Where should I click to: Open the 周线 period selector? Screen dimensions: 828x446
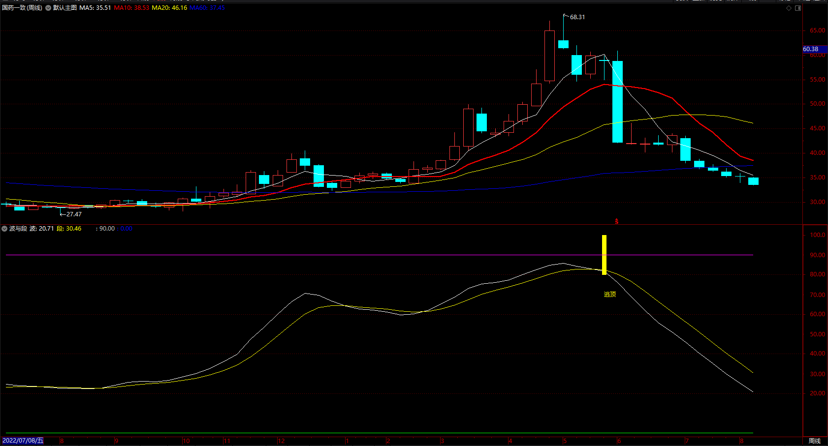[815, 441]
